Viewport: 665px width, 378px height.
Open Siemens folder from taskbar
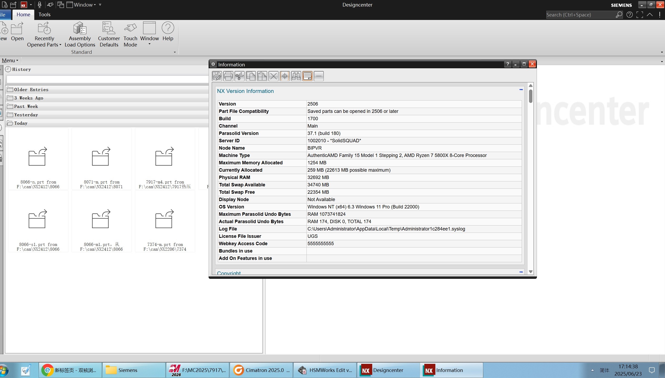(x=134, y=370)
